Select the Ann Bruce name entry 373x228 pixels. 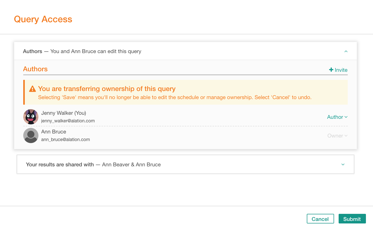click(54, 132)
